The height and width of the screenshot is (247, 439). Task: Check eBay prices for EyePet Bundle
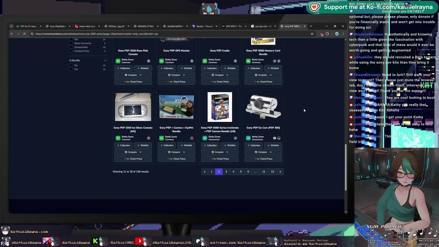point(176,159)
